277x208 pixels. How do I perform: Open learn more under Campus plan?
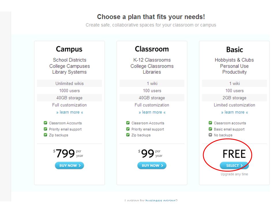pyautogui.click(x=70, y=112)
